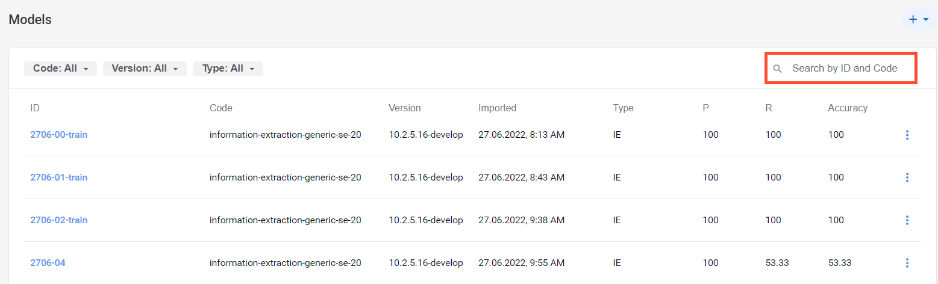Screen dimensions: 938x284
Task: Open model 2706-02-train link
Action: click(59, 220)
